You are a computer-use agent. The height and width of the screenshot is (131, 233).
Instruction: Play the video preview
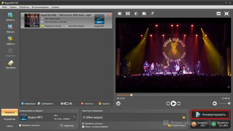point(173,103)
